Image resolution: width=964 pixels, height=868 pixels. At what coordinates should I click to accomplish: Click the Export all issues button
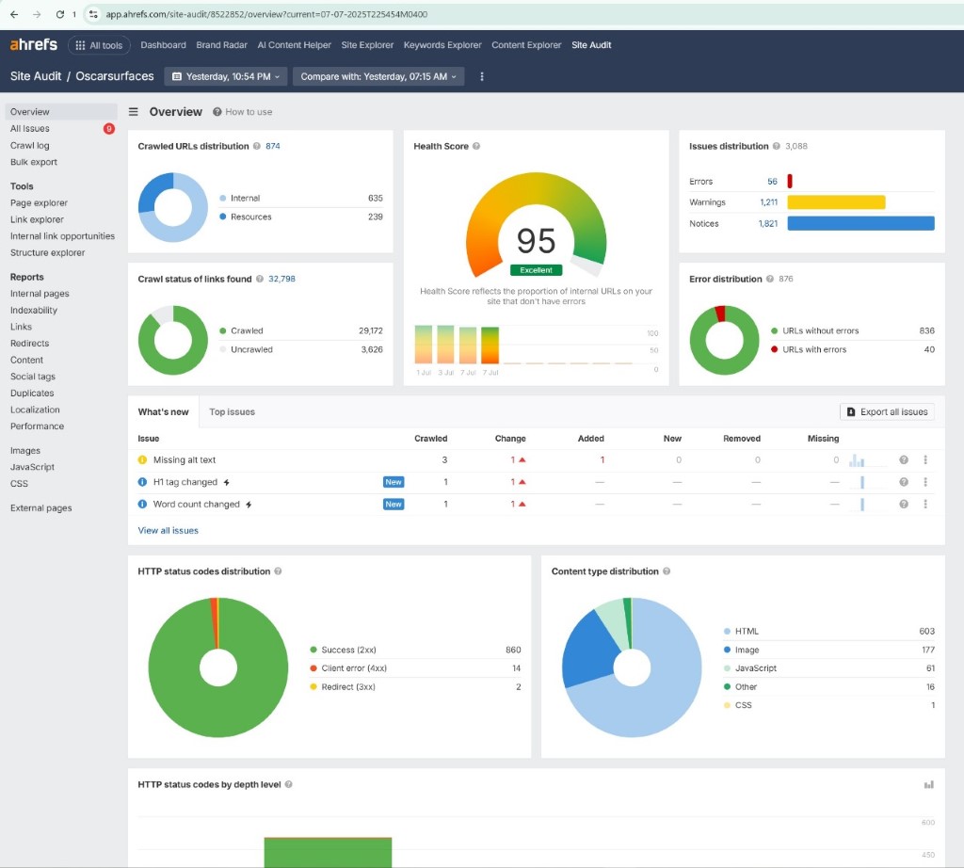[x=887, y=412]
